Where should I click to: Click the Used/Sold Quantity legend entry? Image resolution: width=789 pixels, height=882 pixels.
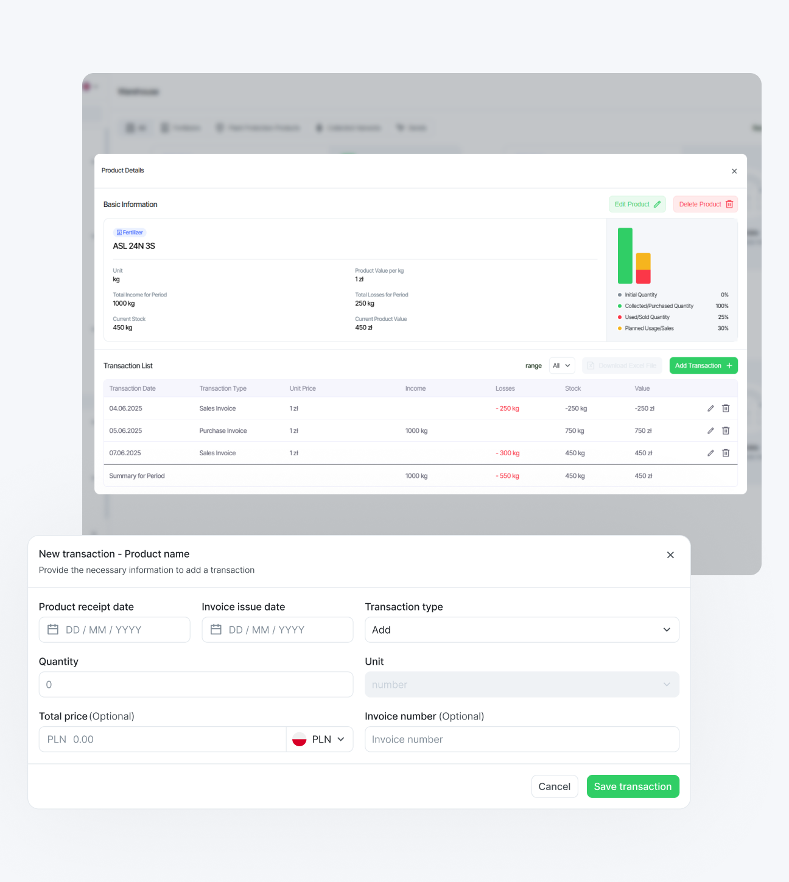click(x=673, y=317)
